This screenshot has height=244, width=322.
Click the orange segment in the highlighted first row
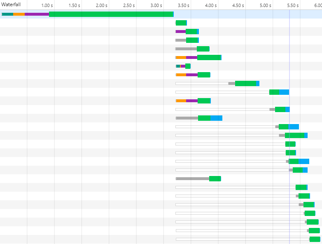tap(19, 14)
